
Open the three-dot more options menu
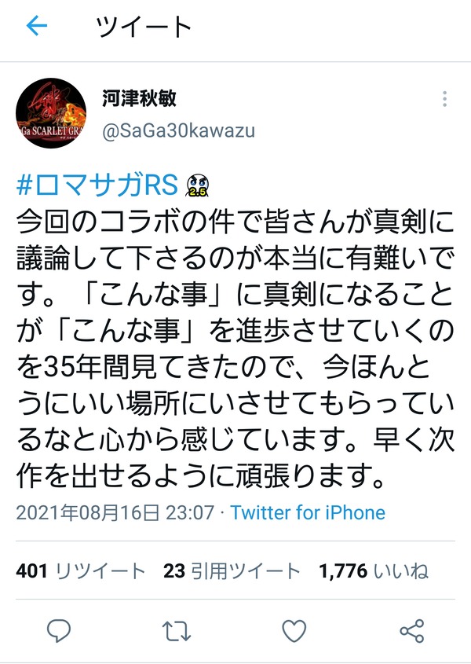click(444, 98)
